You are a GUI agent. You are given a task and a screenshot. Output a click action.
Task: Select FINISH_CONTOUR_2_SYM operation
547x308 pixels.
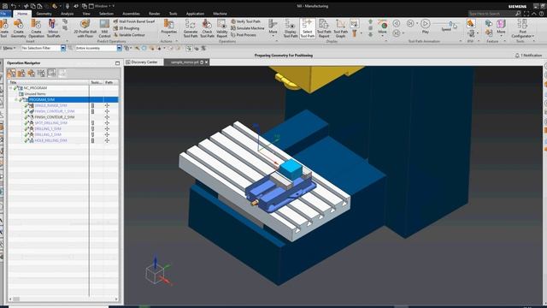pyautogui.click(x=55, y=117)
